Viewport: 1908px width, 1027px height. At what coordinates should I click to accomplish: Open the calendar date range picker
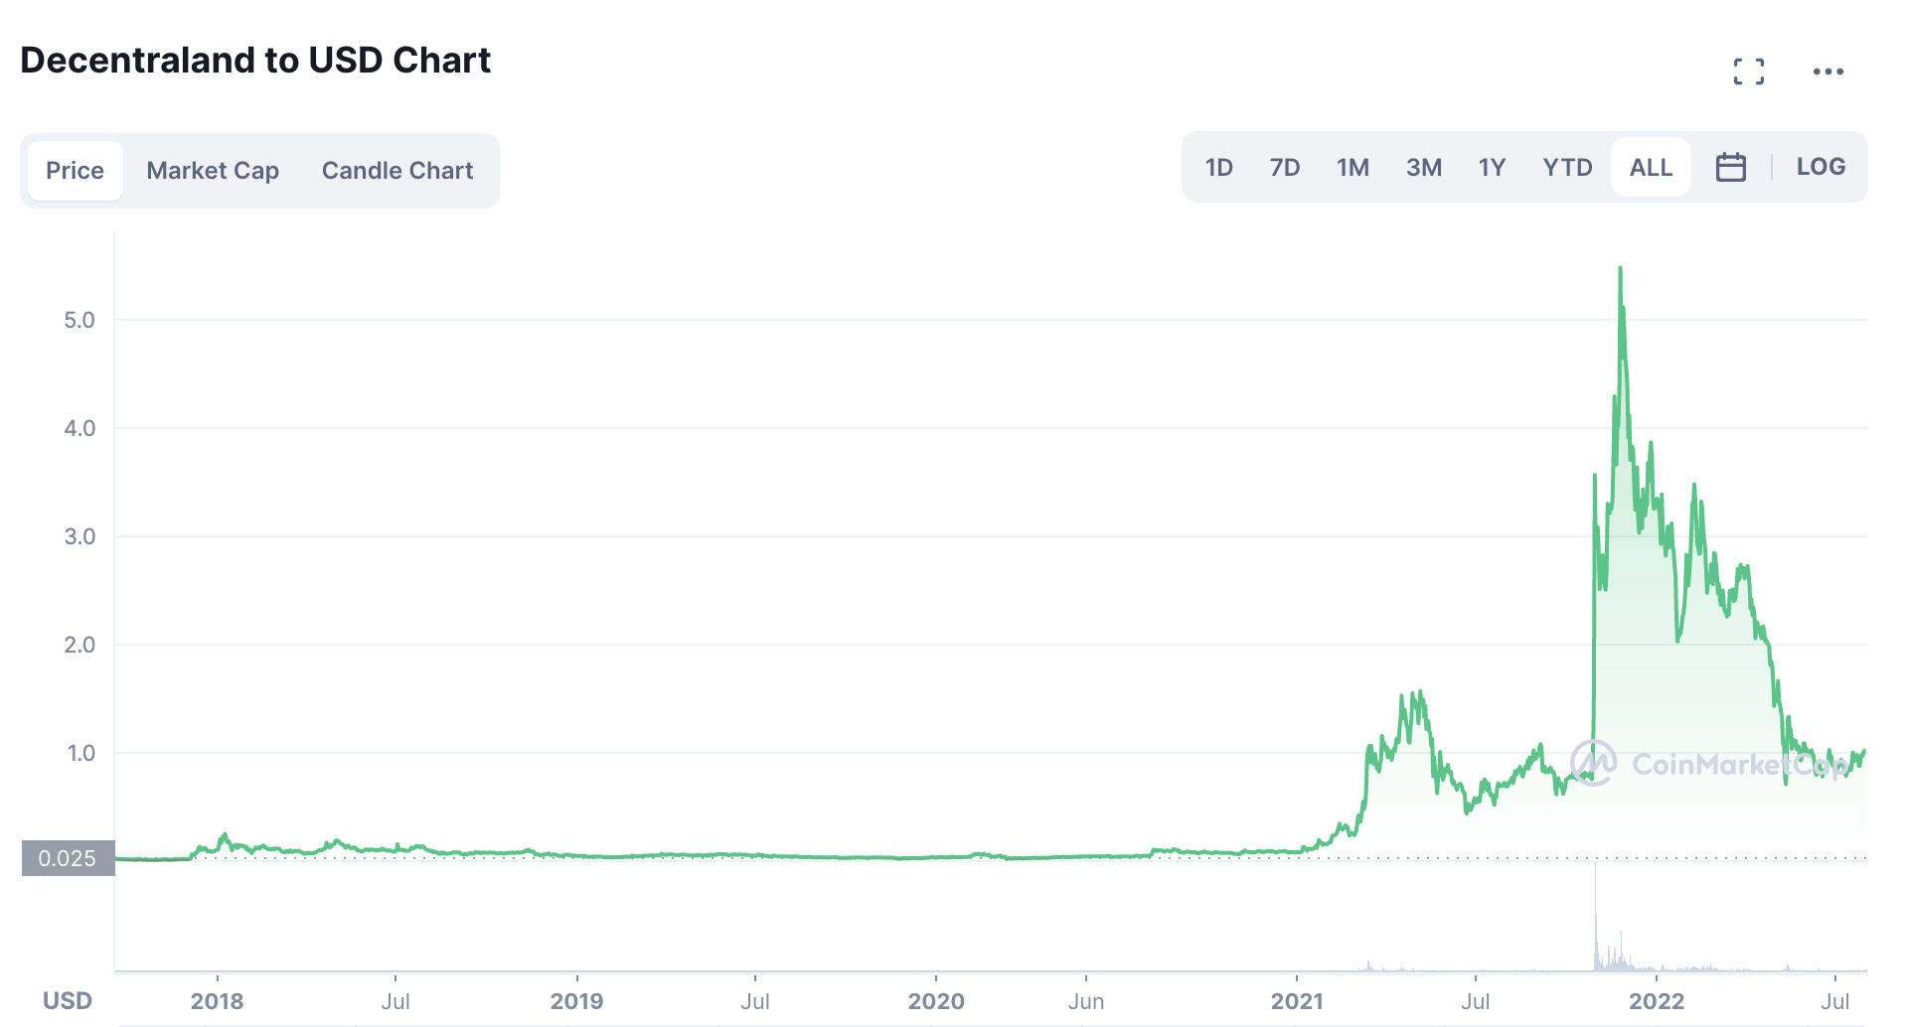(x=1731, y=167)
